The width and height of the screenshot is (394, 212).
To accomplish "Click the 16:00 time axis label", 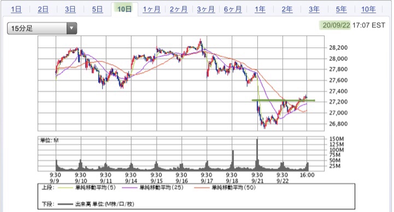I will (x=307, y=175).
